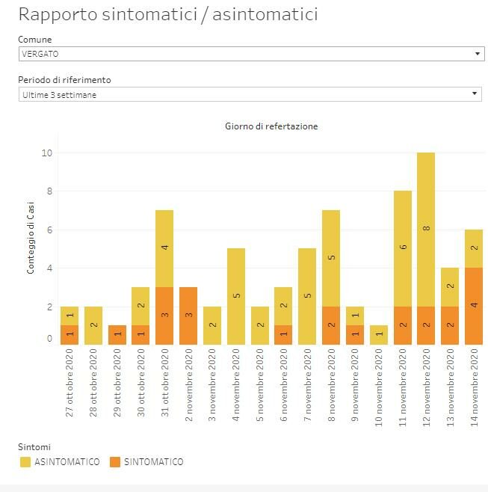Click the 12 novembre asymptomatic bar segment with 8

coord(426,229)
